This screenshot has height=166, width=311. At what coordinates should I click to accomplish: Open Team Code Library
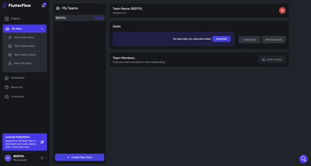(x=24, y=37)
